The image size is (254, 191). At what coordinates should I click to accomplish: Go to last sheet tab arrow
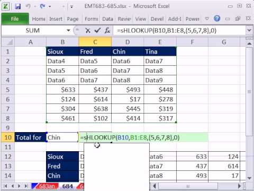(26, 186)
